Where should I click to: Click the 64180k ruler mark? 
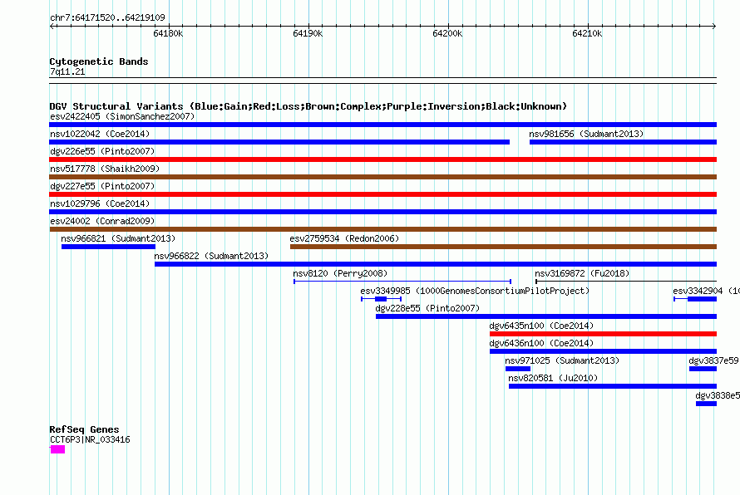pos(168,33)
